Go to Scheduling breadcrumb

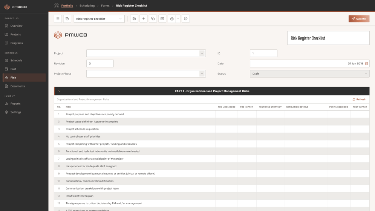point(87,6)
